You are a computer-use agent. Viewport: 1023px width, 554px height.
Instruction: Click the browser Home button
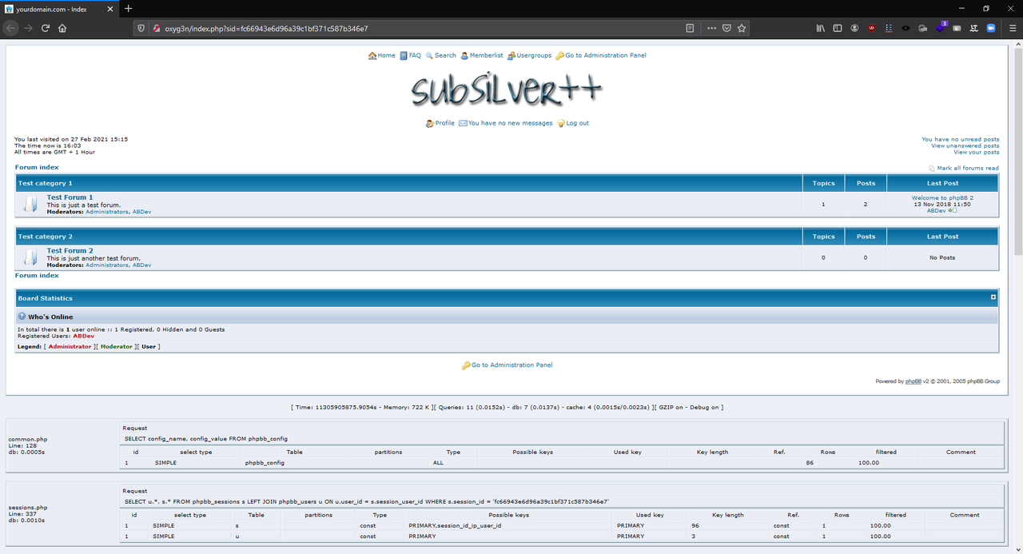click(62, 28)
